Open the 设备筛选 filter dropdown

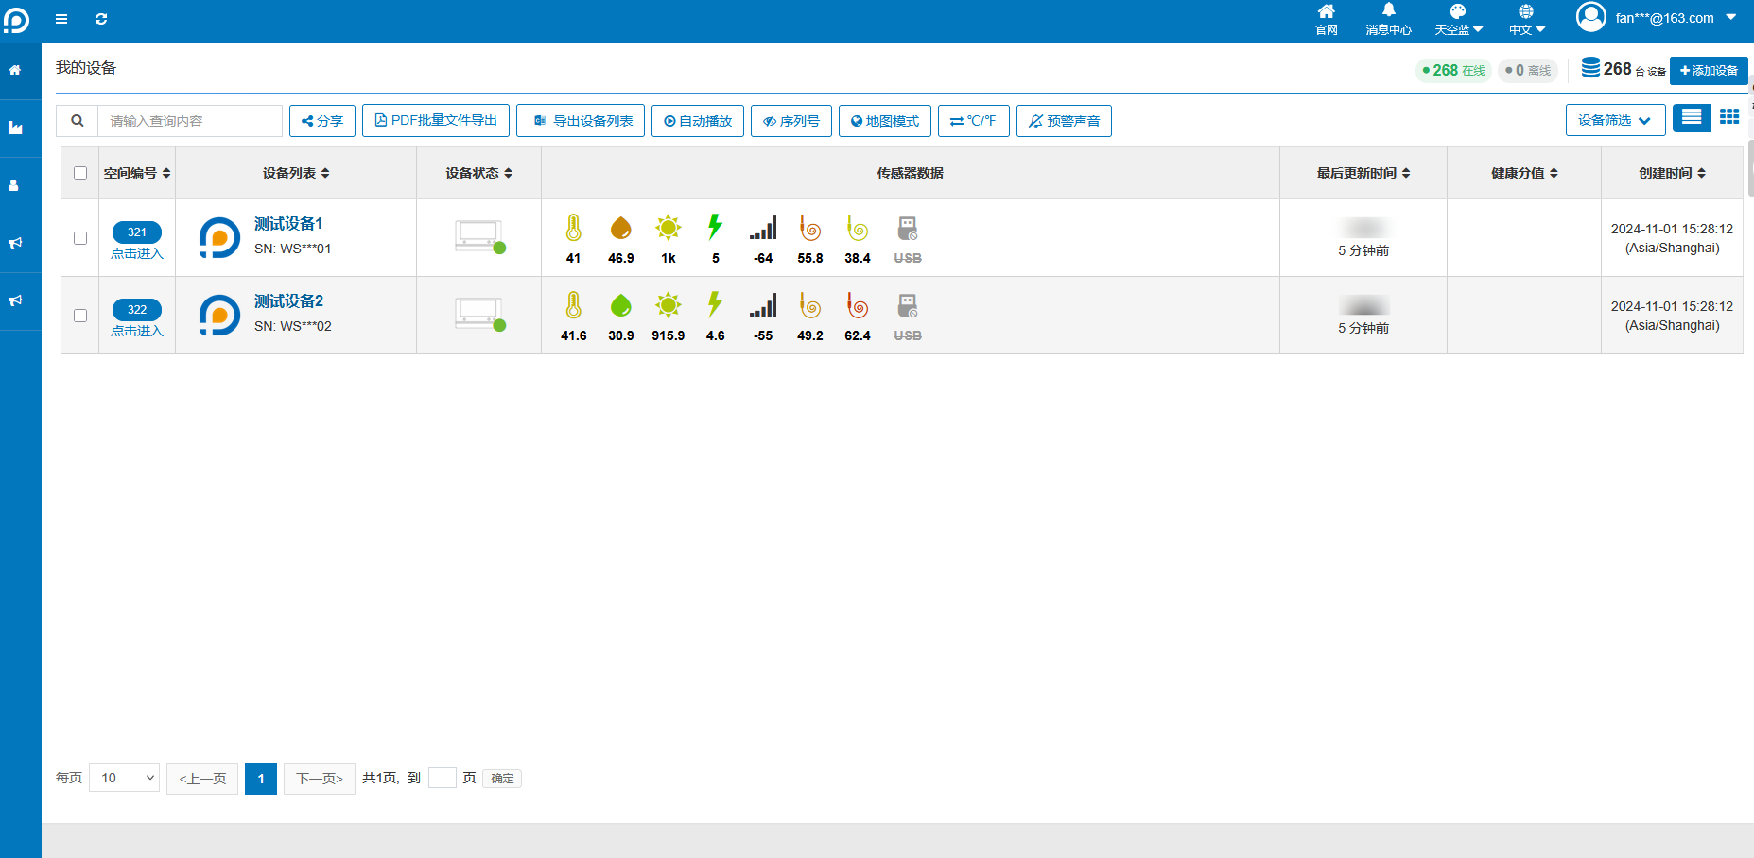(1616, 120)
